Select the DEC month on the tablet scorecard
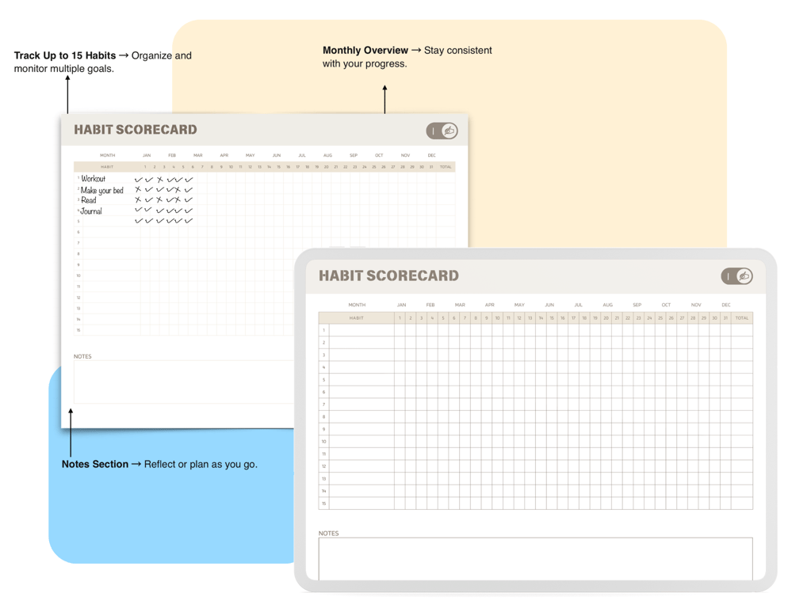The width and height of the screenshot is (788, 608). pyautogui.click(x=725, y=305)
